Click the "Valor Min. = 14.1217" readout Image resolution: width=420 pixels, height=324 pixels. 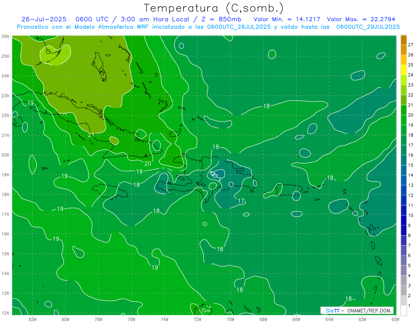(287, 19)
